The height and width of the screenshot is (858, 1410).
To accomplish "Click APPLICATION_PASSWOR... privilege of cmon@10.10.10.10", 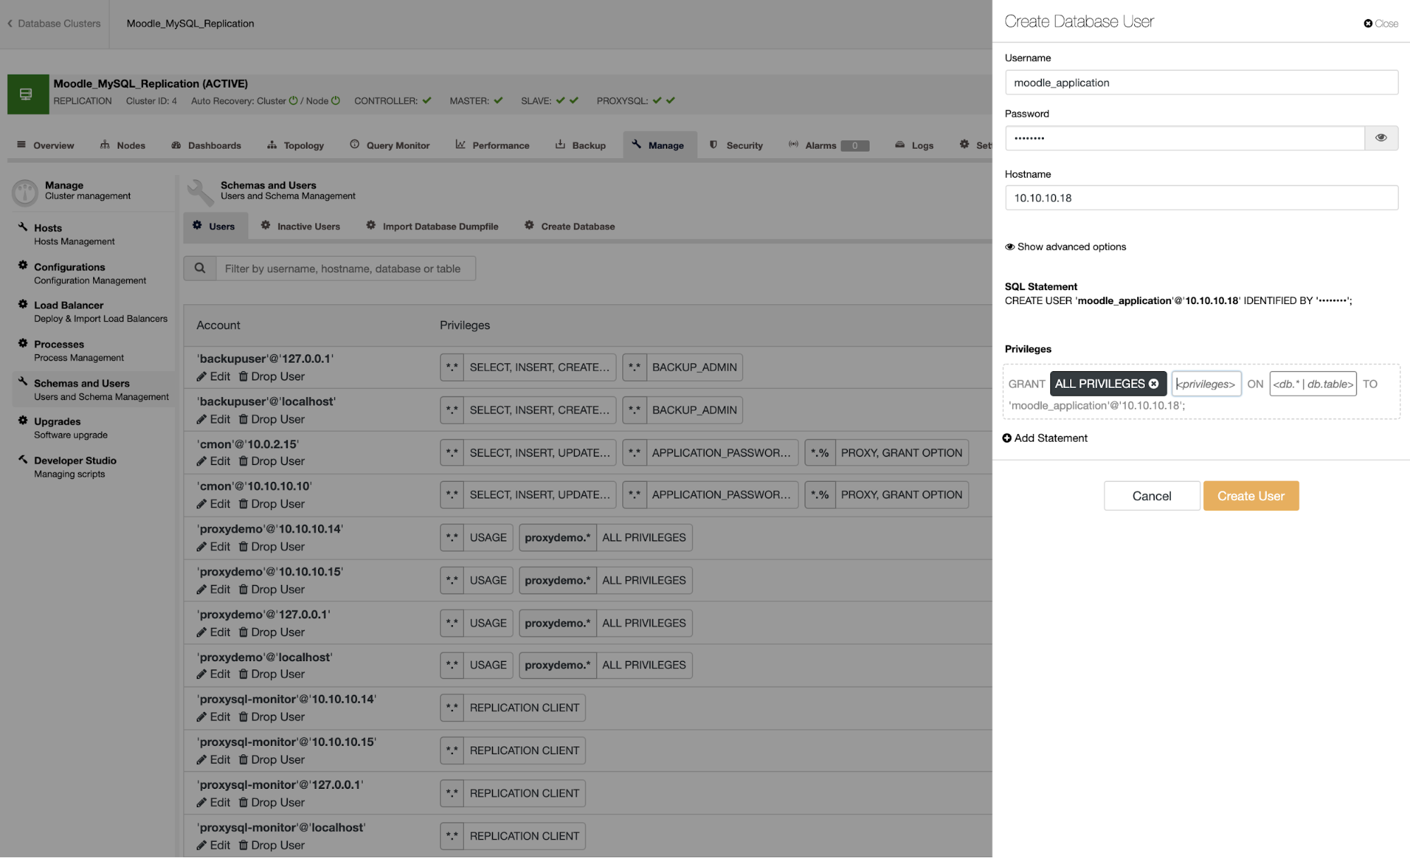I will click(722, 495).
